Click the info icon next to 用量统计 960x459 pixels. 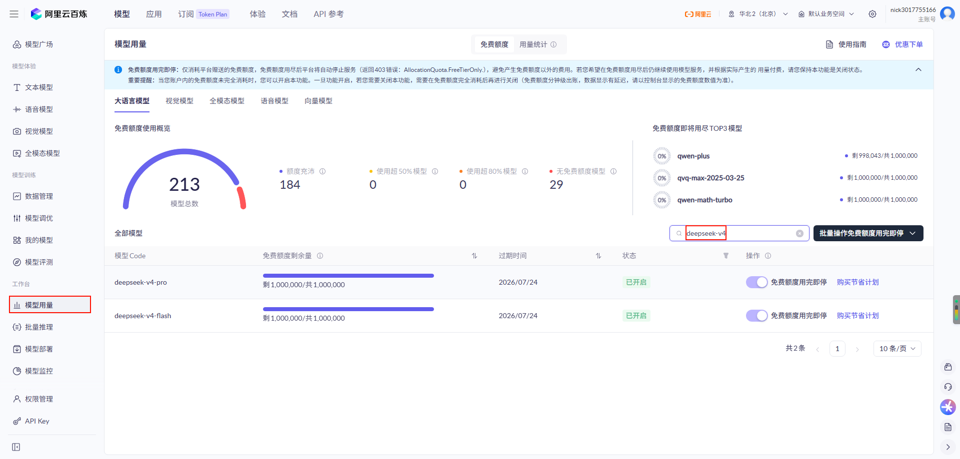[x=553, y=44]
